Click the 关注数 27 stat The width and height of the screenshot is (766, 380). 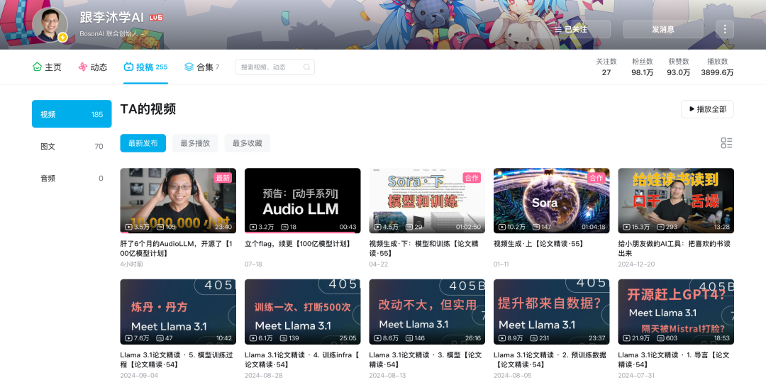tap(606, 67)
